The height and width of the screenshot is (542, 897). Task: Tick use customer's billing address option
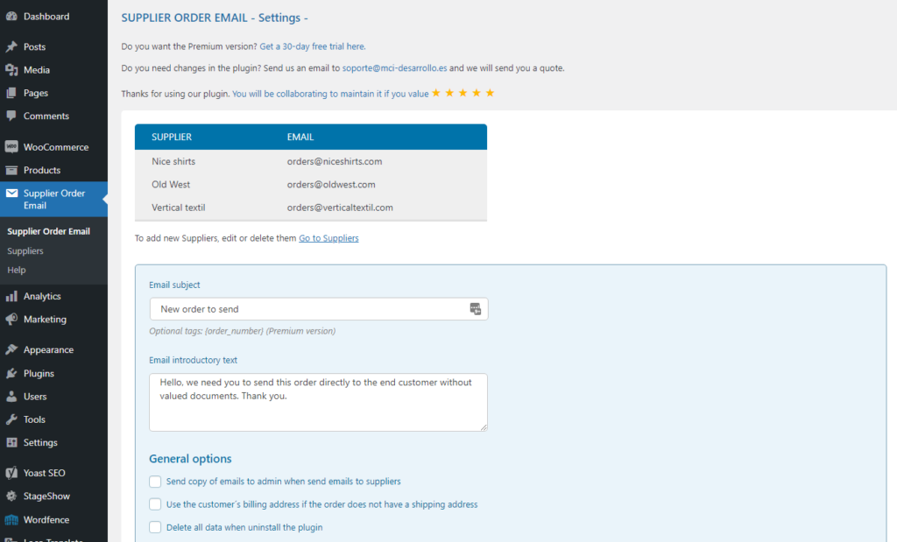coord(155,504)
